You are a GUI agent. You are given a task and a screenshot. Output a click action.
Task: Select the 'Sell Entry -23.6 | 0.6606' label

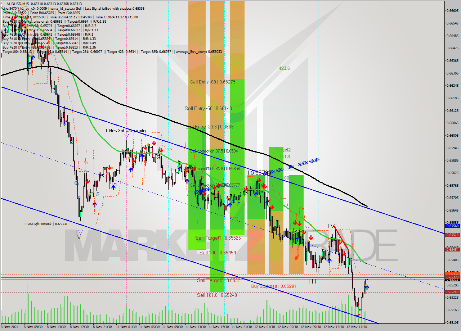(210, 127)
